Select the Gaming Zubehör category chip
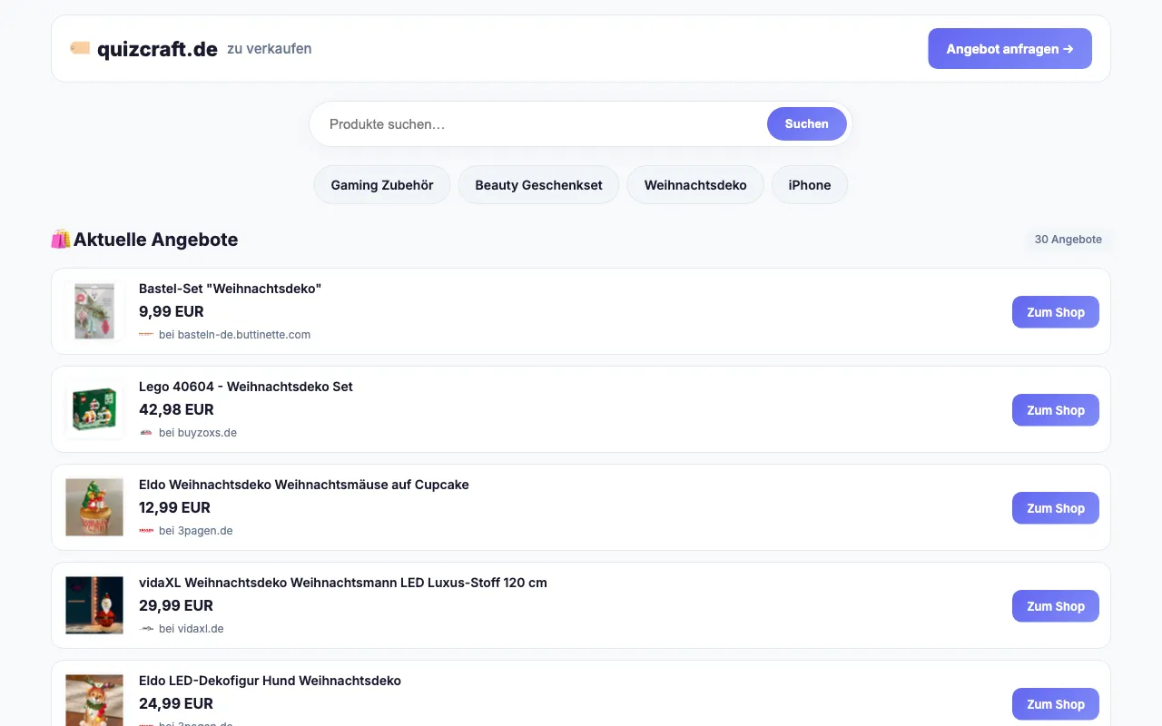 tap(382, 185)
